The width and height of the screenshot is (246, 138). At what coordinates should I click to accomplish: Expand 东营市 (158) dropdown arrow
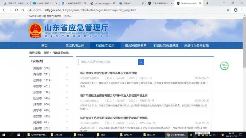click(67, 92)
